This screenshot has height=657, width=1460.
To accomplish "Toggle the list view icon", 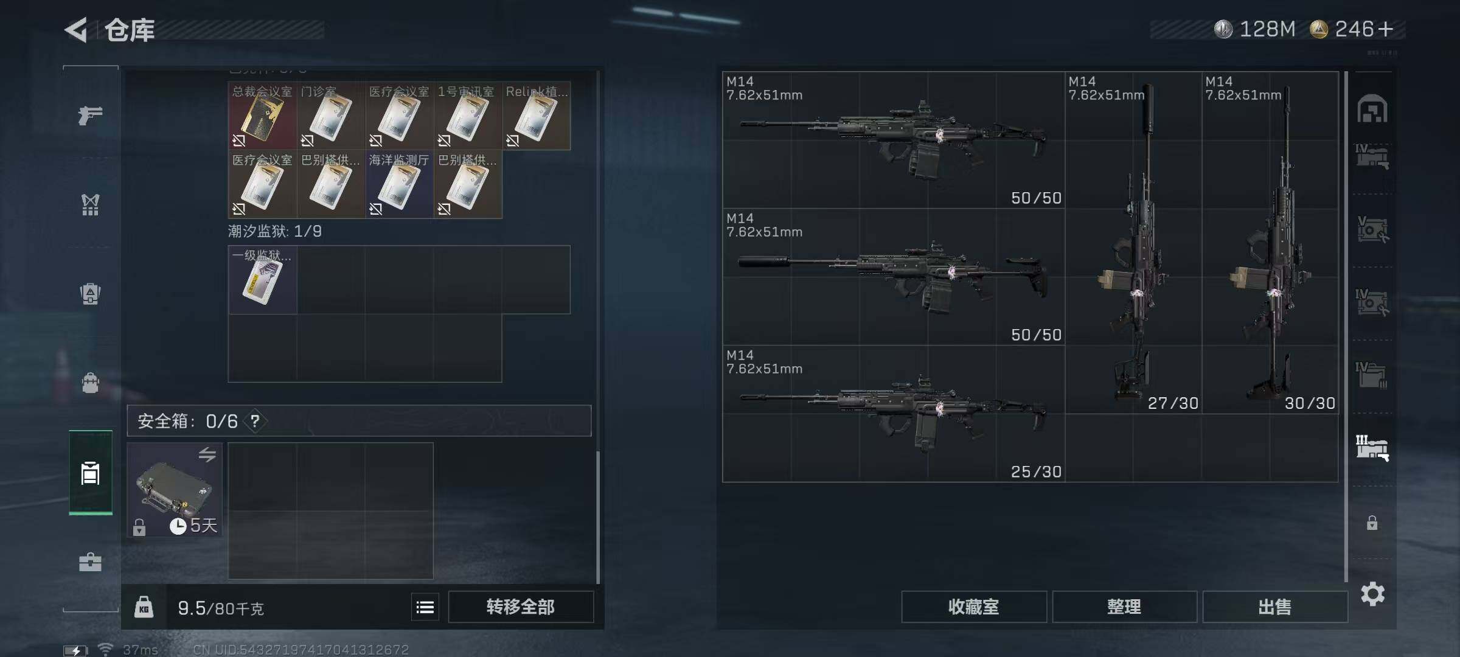I will 425,607.
